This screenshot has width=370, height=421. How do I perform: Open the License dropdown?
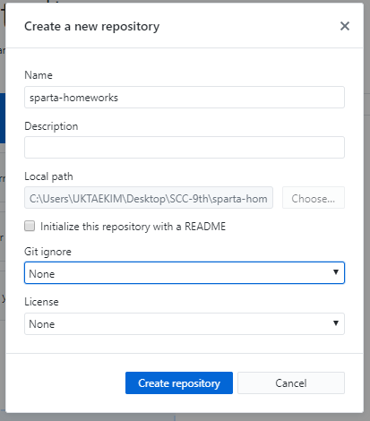tap(185, 323)
